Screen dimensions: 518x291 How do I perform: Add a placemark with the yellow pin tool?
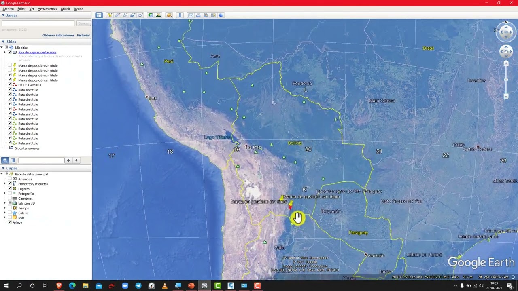coord(110,15)
